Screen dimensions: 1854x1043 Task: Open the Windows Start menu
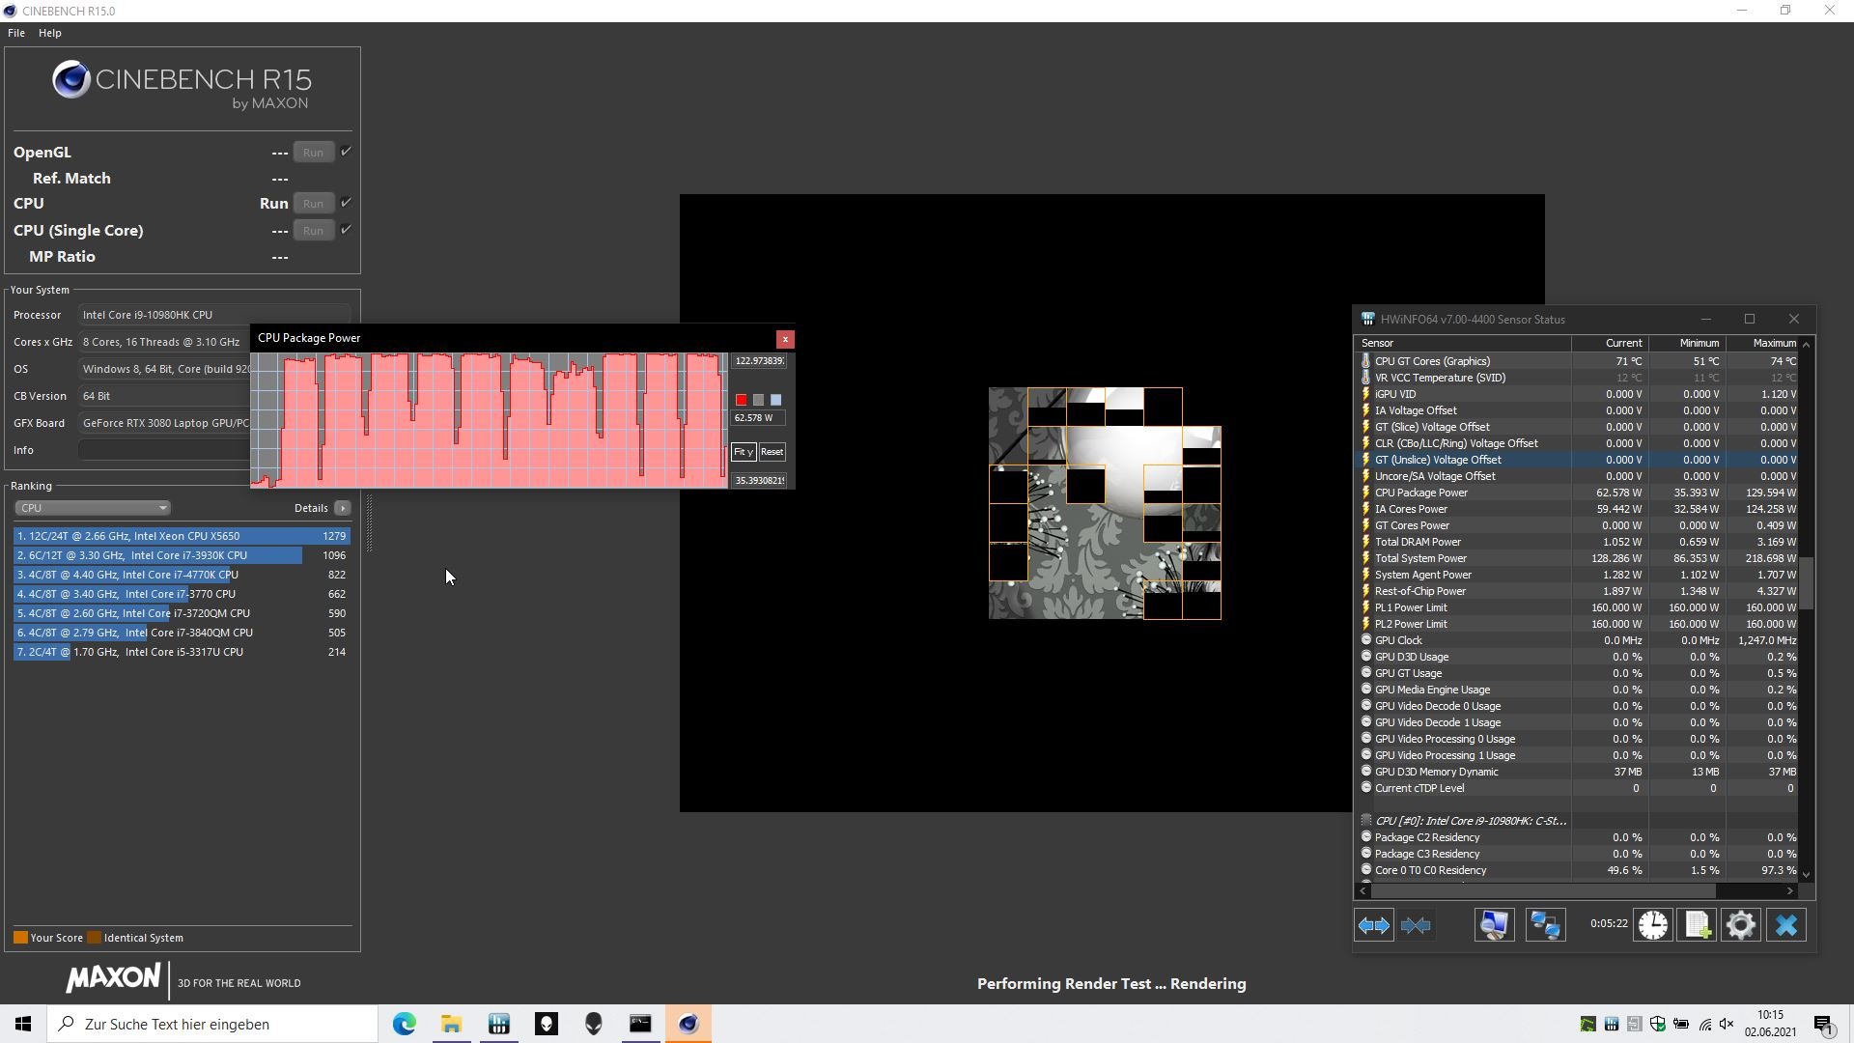[23, 1024]
